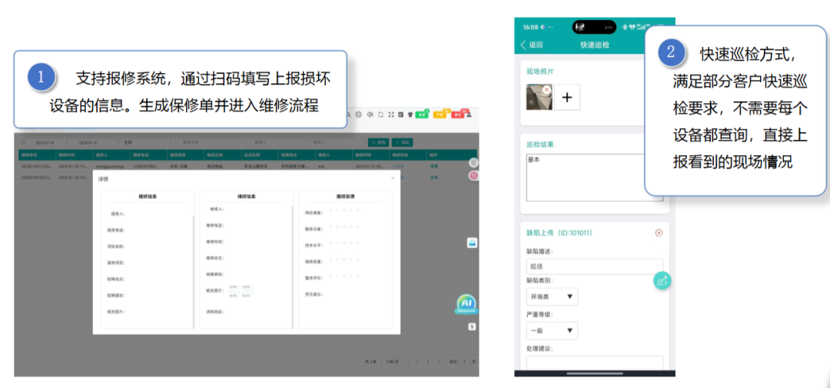Open the t-shirt theme icon in web toolbar
Viewport: 830px width, 388px height.
410,114
